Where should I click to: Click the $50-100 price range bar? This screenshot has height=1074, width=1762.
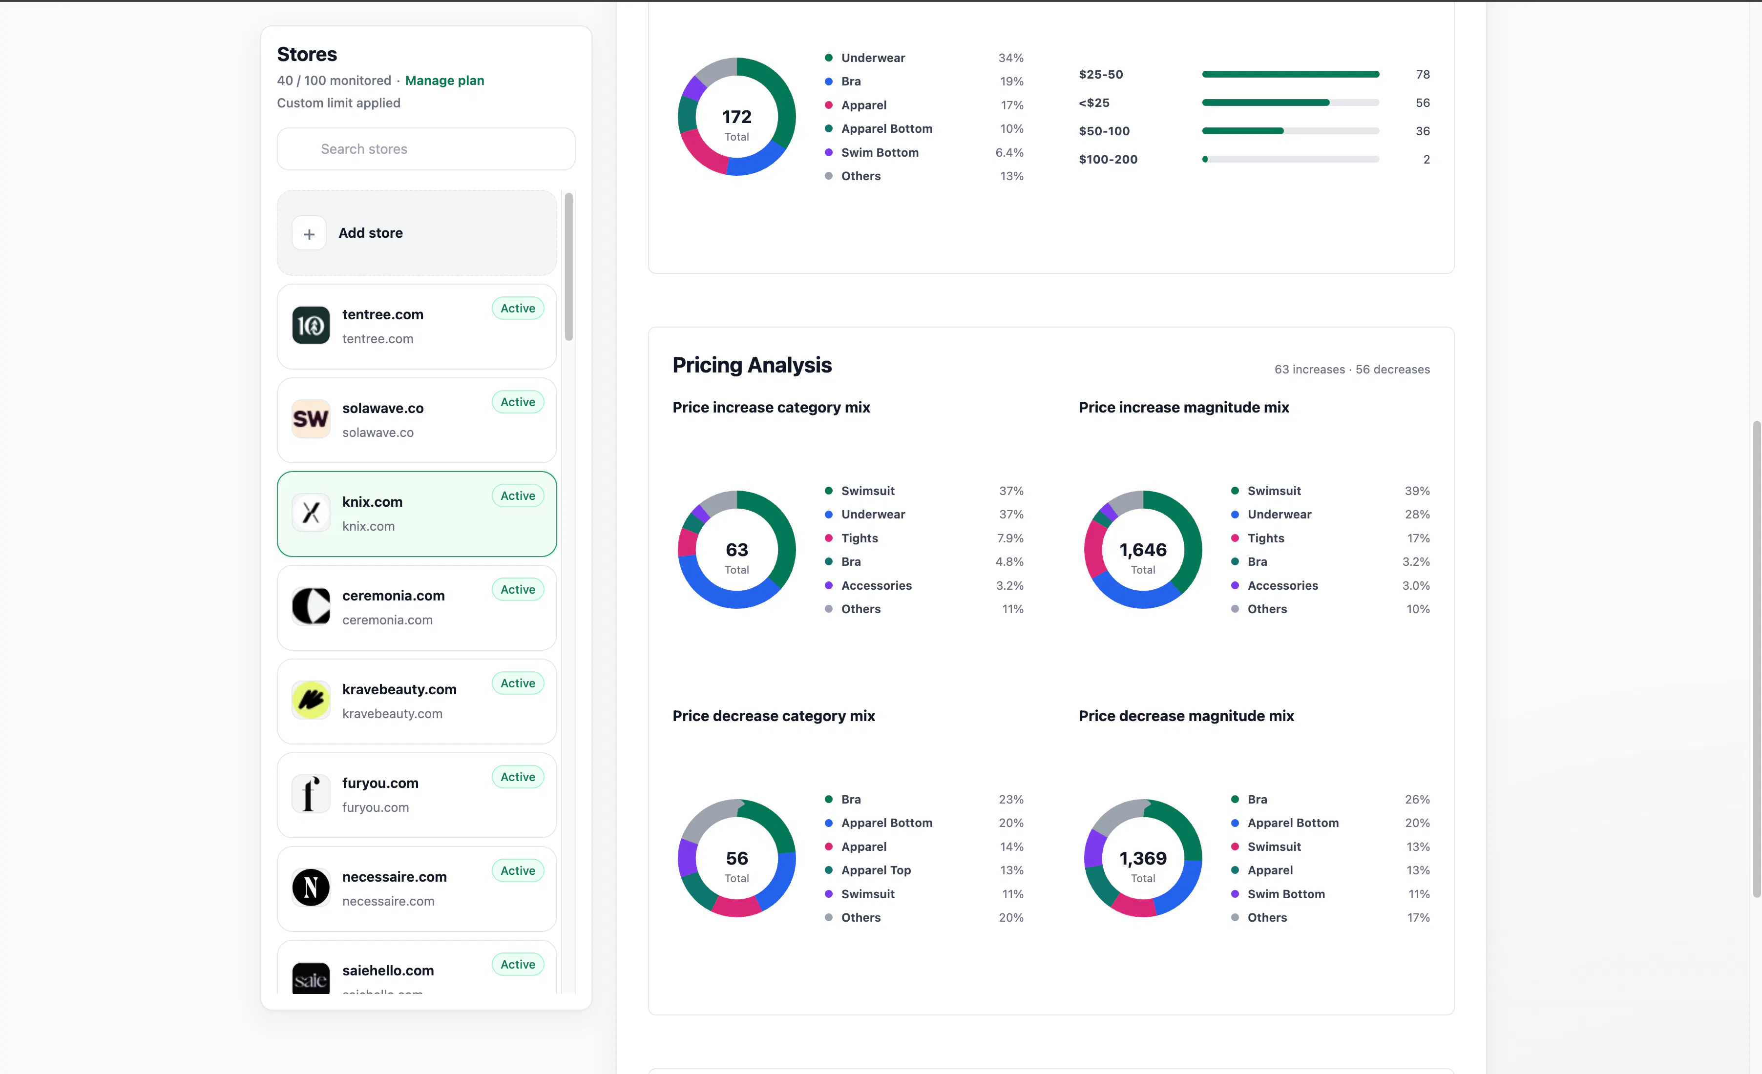(1290, 131)
